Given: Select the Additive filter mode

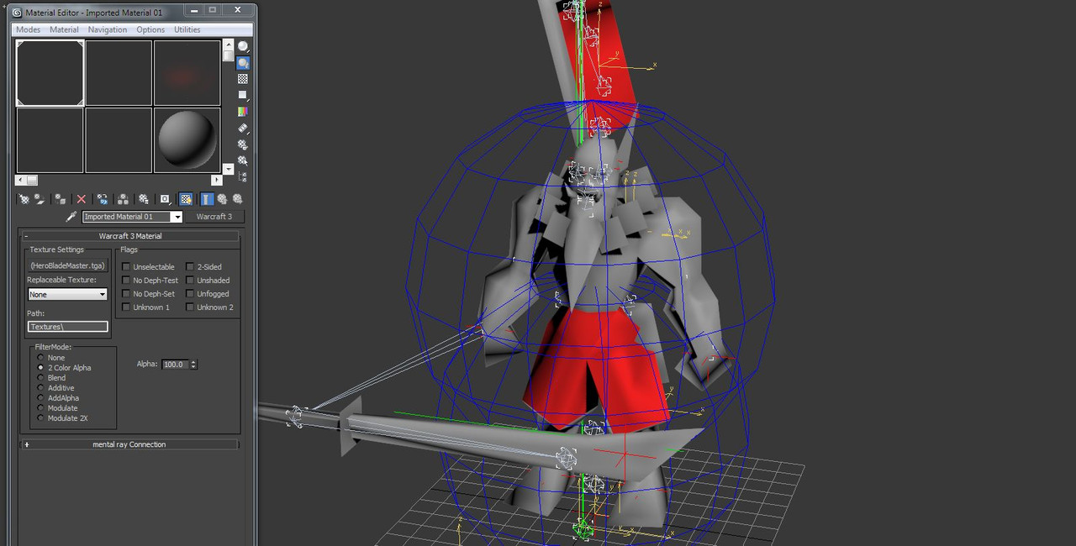Looking at the screenshot, I should pyautogui.click(x=40, y=388).
